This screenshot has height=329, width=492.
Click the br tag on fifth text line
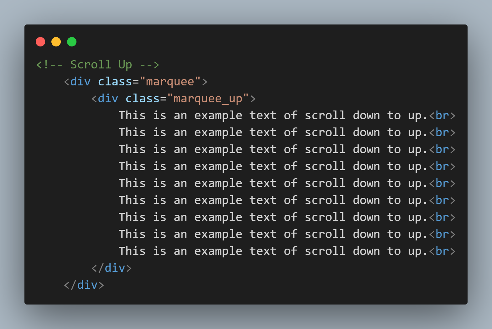click(442, 183)
